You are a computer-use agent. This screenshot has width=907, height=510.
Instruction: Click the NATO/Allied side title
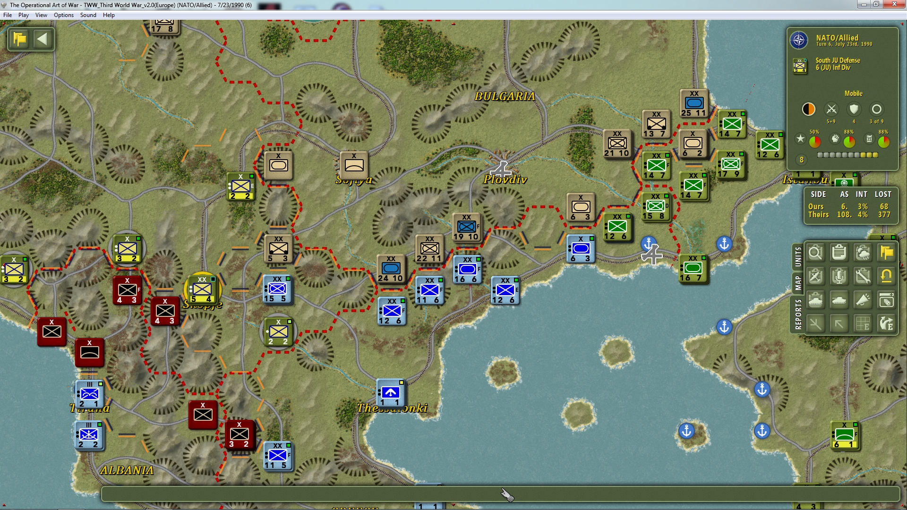click(x=837, y=38)
